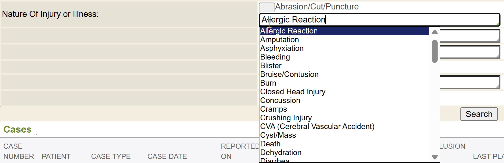
Task: Sort cases by CASE DATE column header
Action: point(167,156)
